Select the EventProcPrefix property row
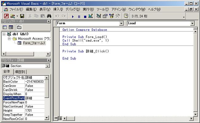The image size is (200, 123). point(24,98)
